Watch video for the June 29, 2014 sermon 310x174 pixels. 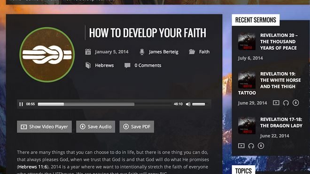[276, 103]
